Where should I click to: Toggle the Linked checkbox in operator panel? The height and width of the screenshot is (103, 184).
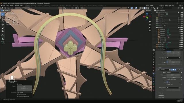[x=18, y=84]
